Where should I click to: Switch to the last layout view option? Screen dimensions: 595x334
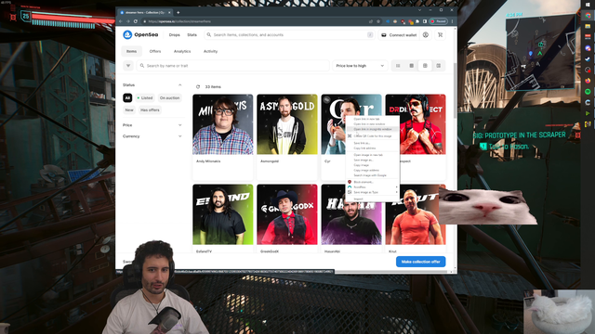tap(439, 66)
